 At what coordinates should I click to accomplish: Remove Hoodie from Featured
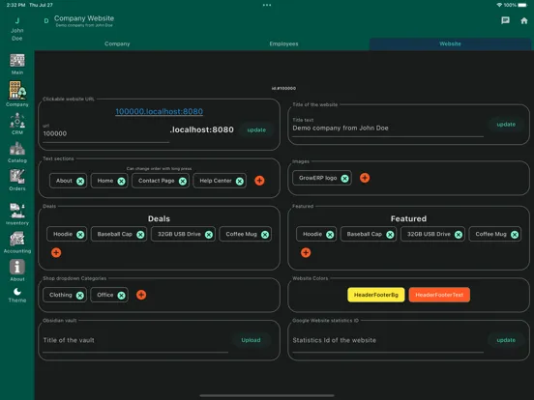coord(330,235)
